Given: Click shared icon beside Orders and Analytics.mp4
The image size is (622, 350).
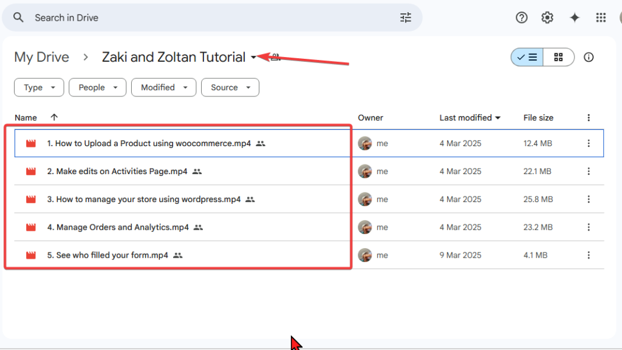Looking at the screenshot, I should [x=199, y=227].
